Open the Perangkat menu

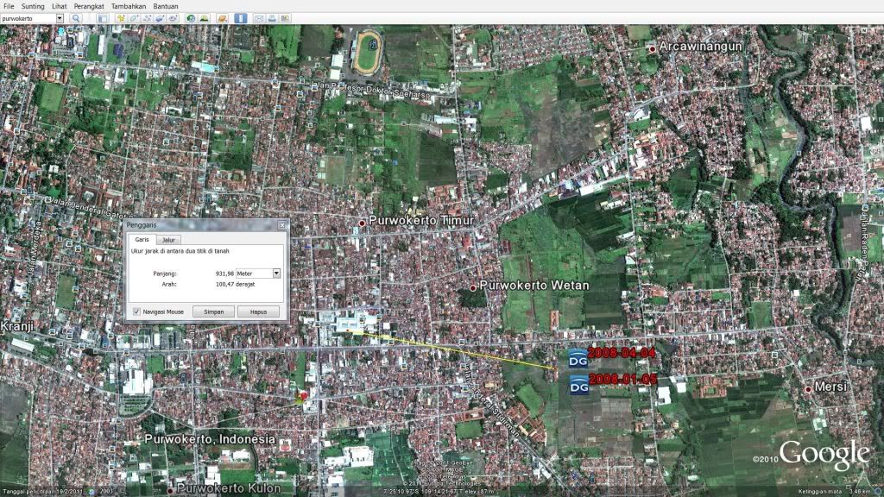[x=89, y=6]
